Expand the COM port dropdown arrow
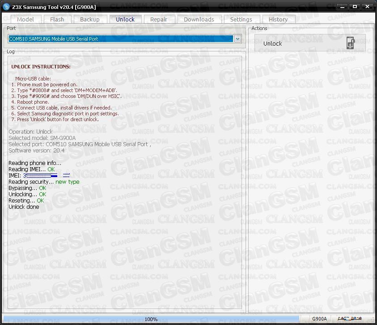 point(237,39)
